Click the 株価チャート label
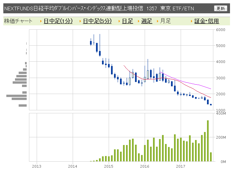 coord(18,21)
